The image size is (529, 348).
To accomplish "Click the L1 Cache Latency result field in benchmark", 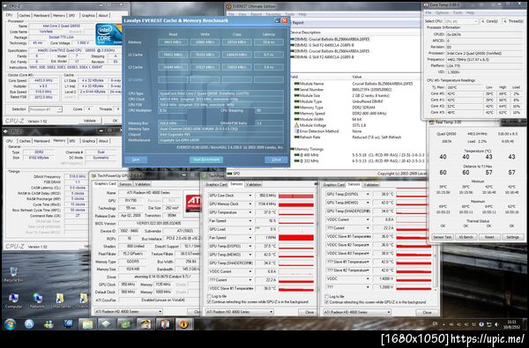I will tap(269, 55).
